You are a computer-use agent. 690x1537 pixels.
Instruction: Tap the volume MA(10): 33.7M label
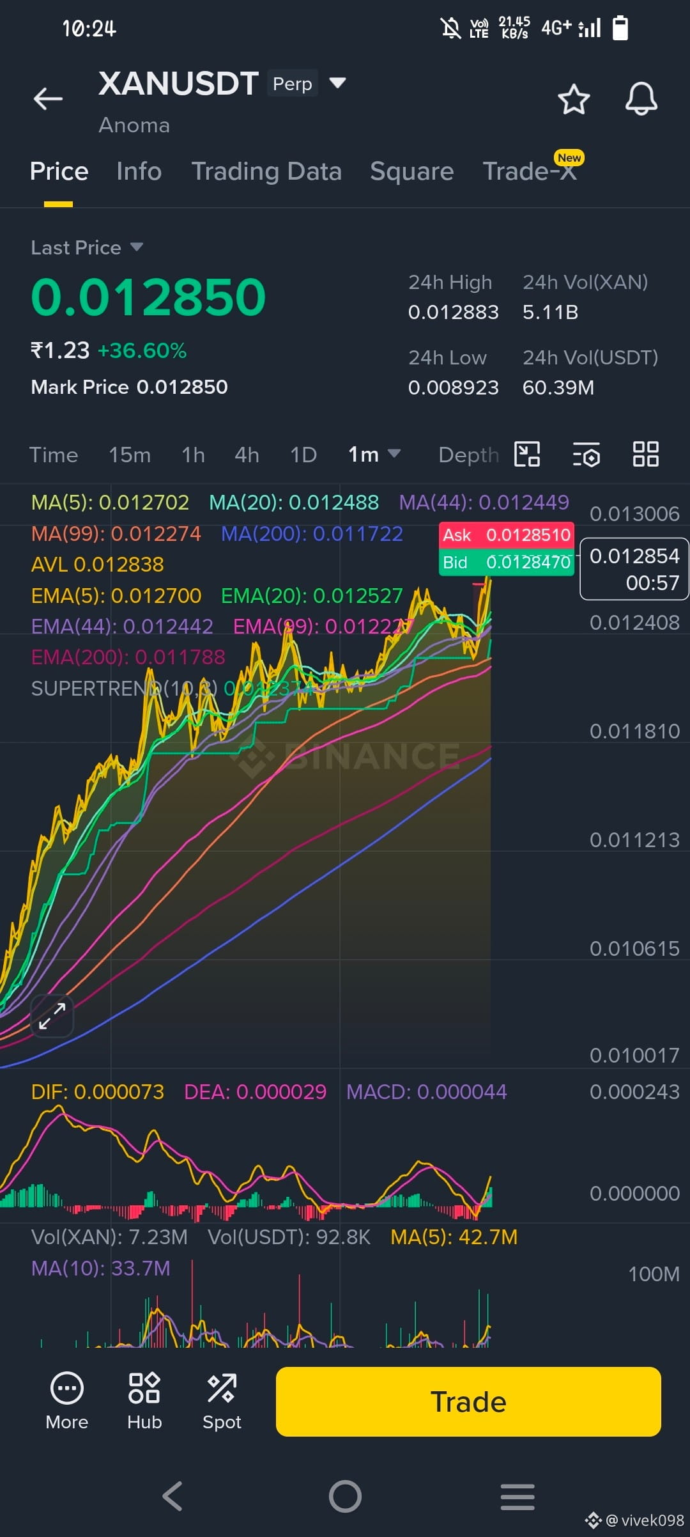100,1268
